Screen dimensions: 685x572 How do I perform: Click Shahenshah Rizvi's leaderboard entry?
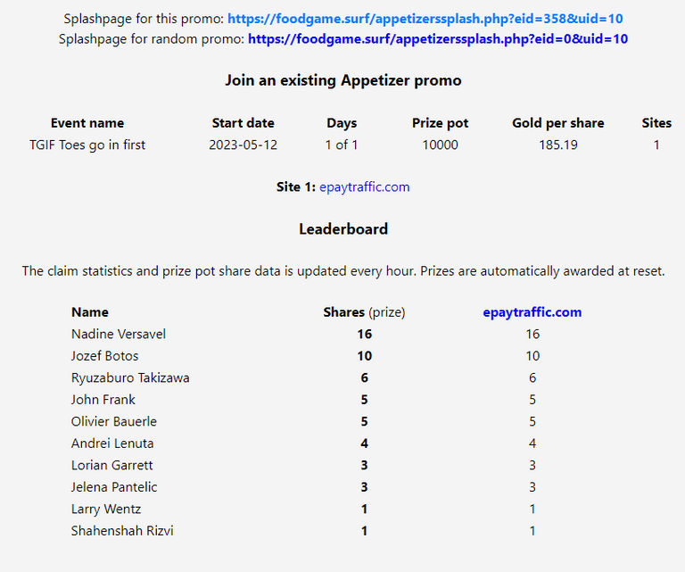click(x=122, y=530)
